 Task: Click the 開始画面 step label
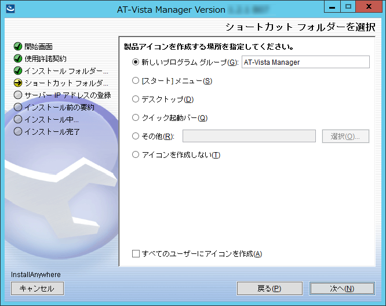pos(39,46)
